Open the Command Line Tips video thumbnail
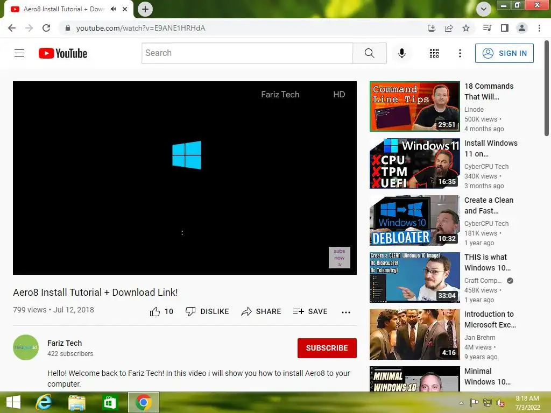The height and width of the screenshot is (413, 551). (x=415, y=106)
